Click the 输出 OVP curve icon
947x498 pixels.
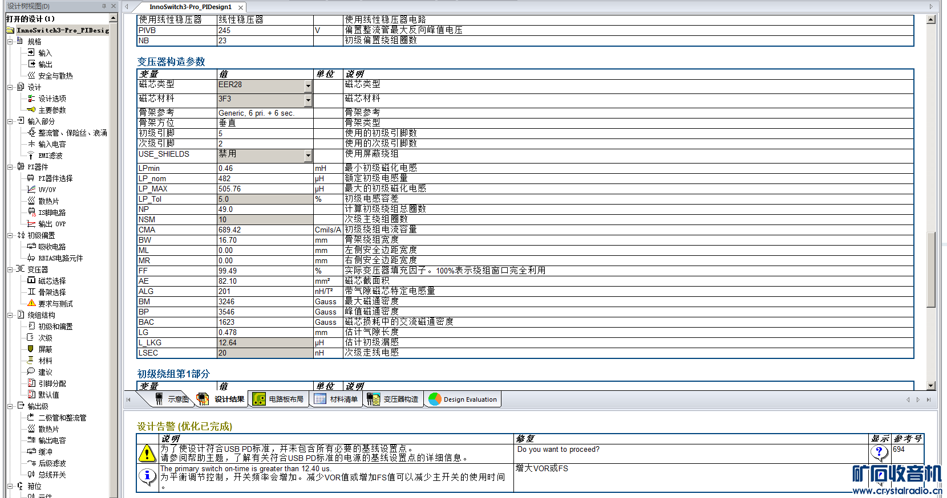[31, 223]
